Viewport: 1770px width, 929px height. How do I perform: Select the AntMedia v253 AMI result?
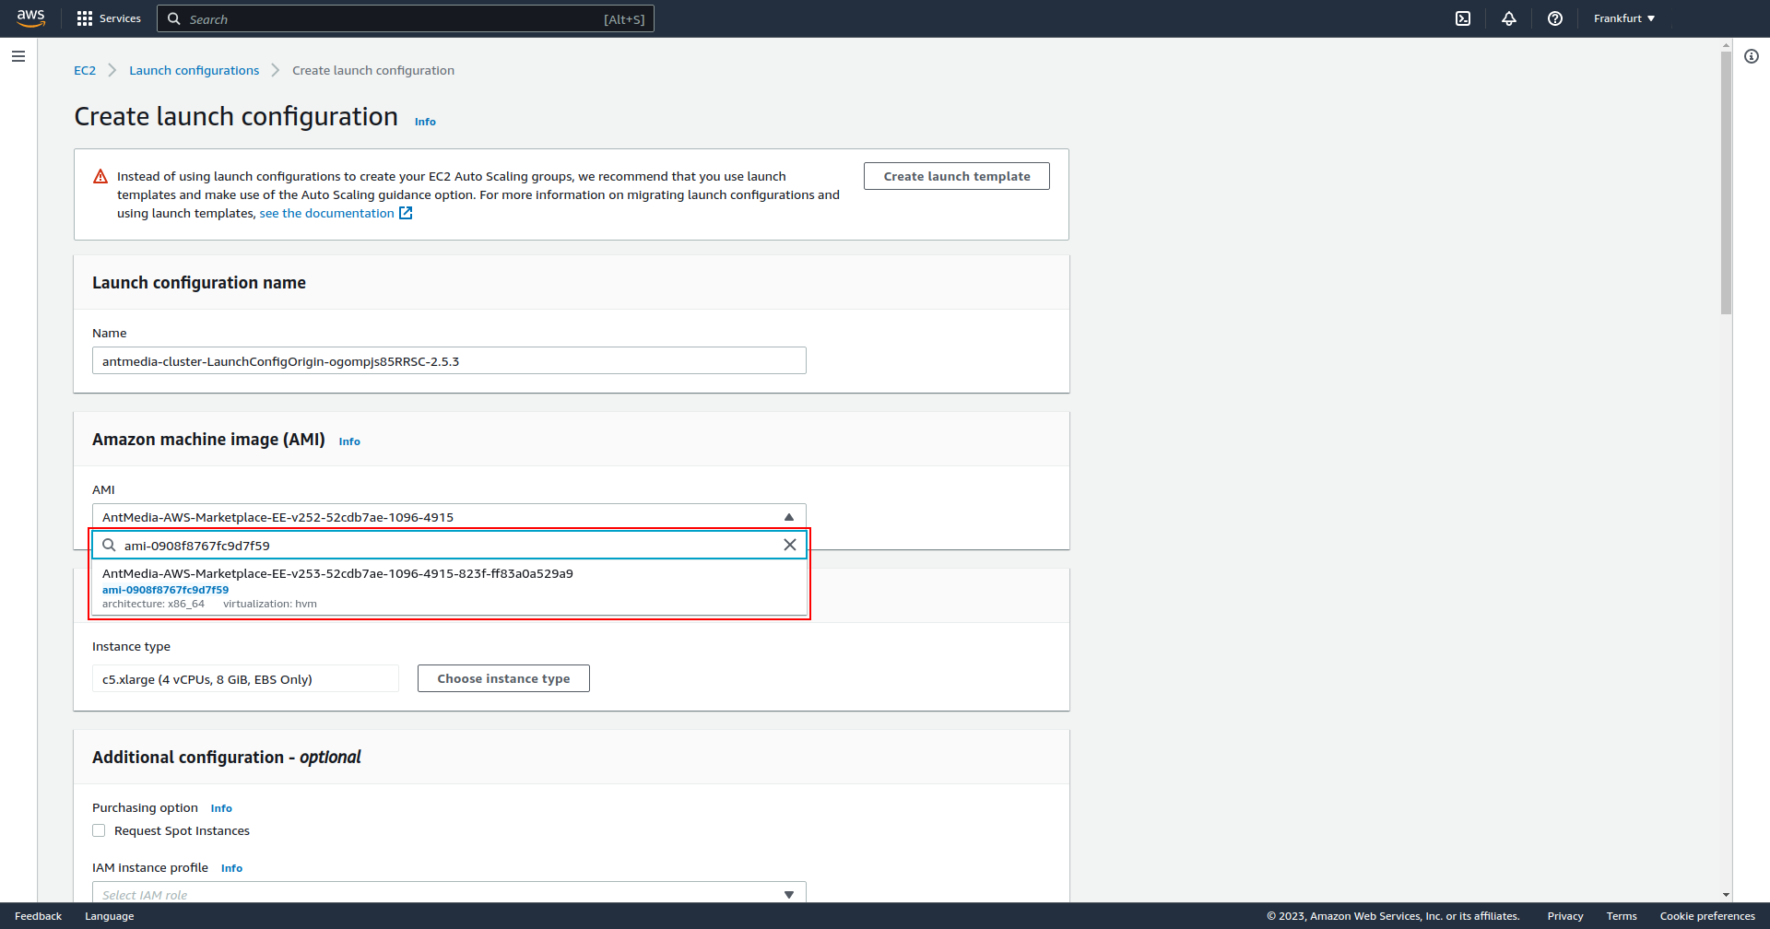pyautogui.click(x=449, y=587)
